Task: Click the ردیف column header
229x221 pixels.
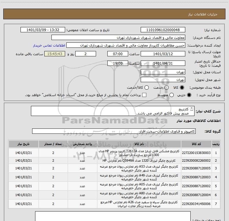Action: pos(216,144)
